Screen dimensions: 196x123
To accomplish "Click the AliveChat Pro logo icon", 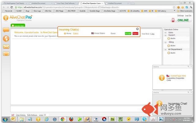I will (x=6, y=18).
